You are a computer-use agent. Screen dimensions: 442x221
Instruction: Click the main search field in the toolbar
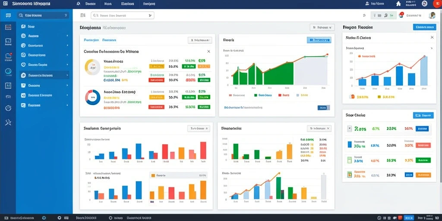click(x=122, y=16)
